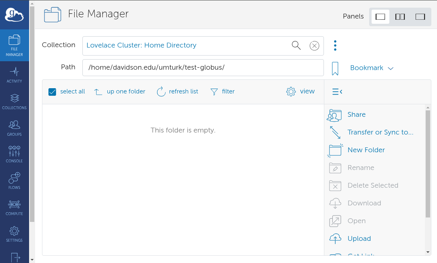The image size is (437, 263).
Task: Open Flows in the sidebar
Action: pos(14,181)
